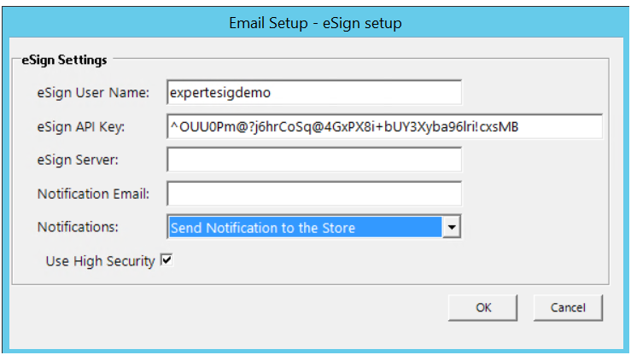This screenshot has width=631, height=355.
Task: Click the OK button
Action: tap(483, 307)
